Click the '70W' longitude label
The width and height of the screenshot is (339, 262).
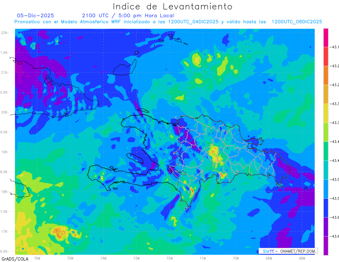[x=236, y=258]
